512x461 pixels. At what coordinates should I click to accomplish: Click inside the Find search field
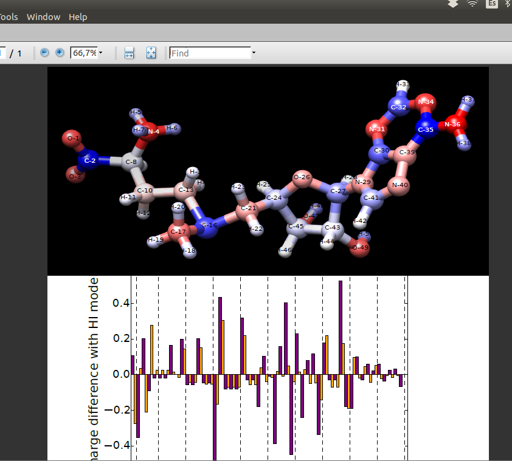(x=210, y=53)
